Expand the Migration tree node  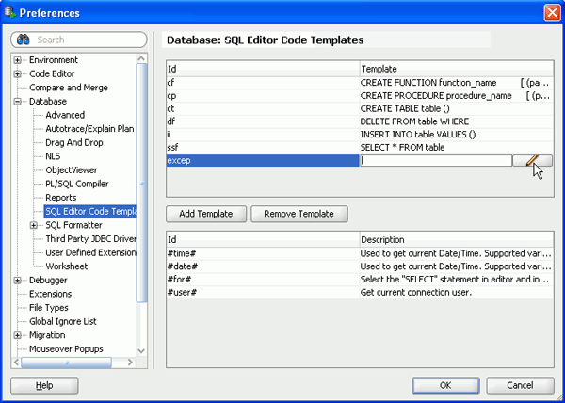tap(17, 335)
